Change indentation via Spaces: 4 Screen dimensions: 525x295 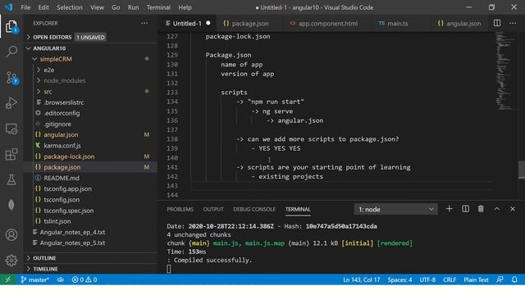(399, 279)
